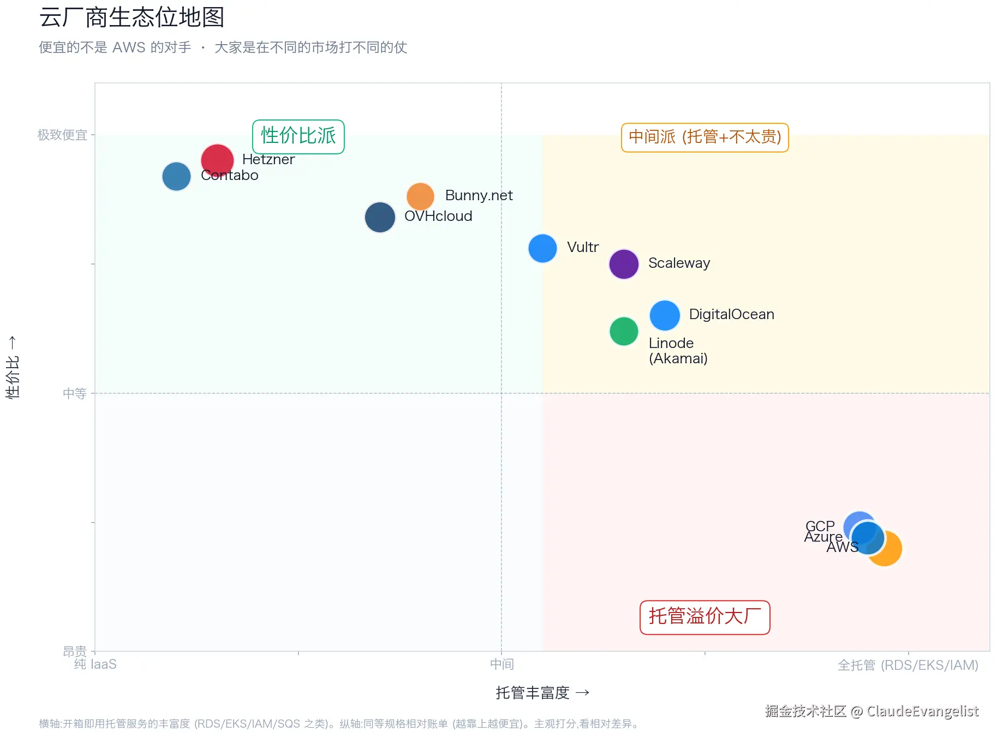The image size is (997, 738).
Task: Click the "昂贵" y-axis tick label
Action: (75, 651)
